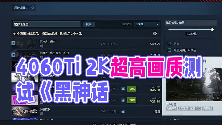Click the Windows icon under 黑神话:悟空
The image size is (222, 125).
(42, 46)
